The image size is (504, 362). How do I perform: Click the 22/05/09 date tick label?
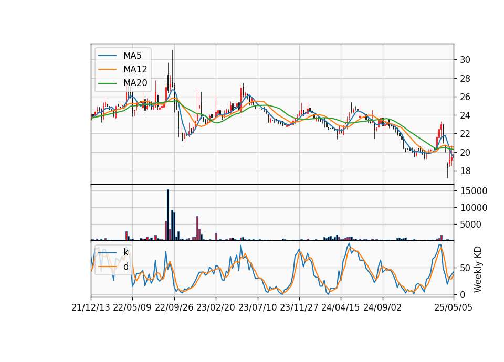(132, 307)
